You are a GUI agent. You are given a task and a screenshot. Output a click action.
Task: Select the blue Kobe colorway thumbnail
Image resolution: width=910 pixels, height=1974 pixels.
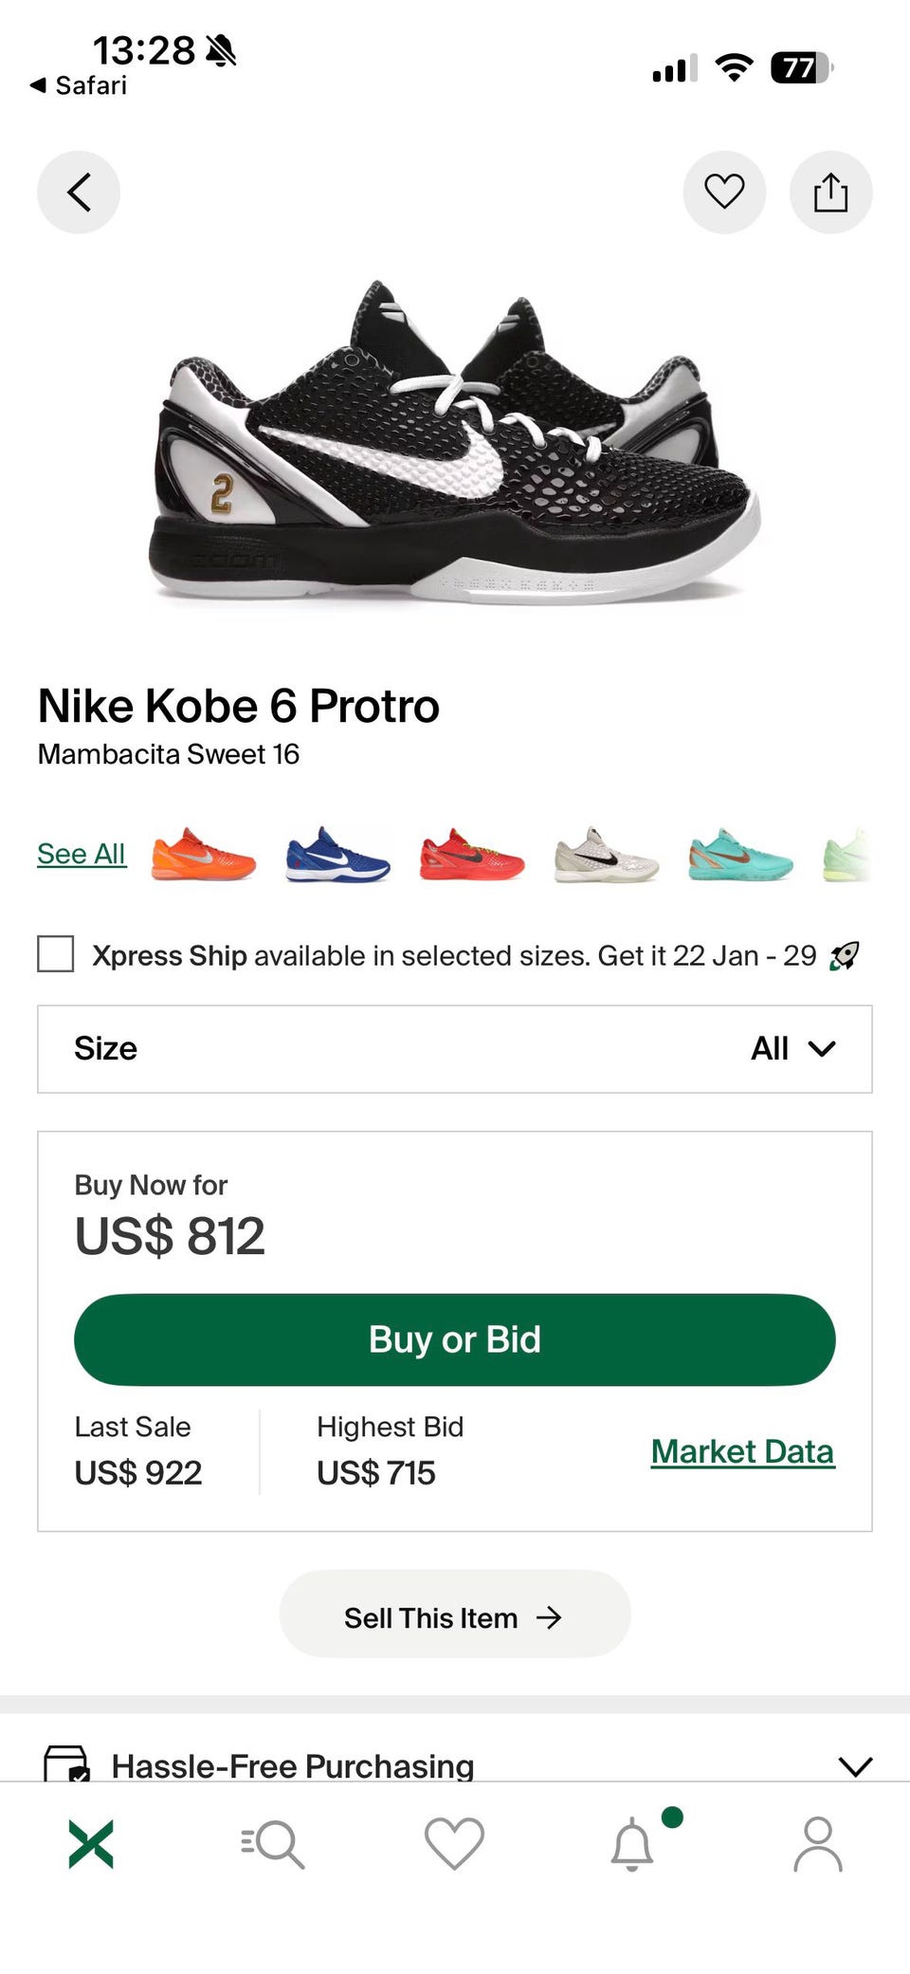click(x=337, y=855)
